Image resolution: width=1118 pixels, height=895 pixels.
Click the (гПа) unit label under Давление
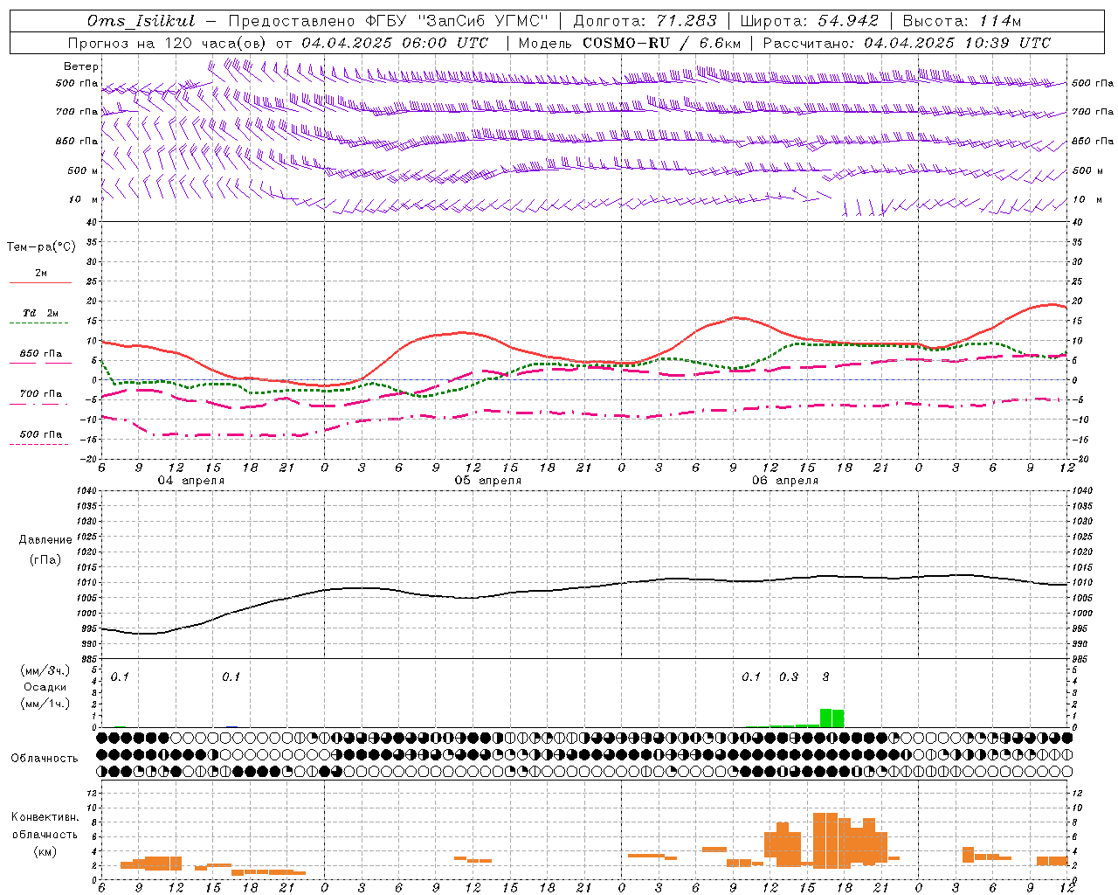(x=45, y=559)
